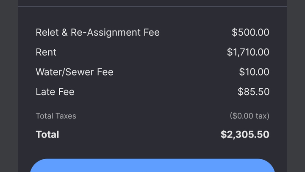Select the $85.50 late fee amount
Screen dimensions: 305x172
(253, 92)
